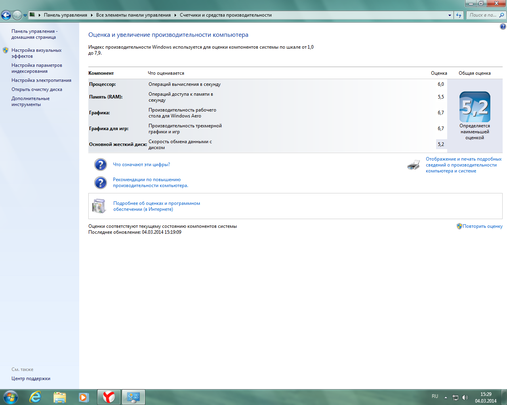507x405 pixels.
Task: Click the 5,2 overall score badge
Action: point(475,107)
